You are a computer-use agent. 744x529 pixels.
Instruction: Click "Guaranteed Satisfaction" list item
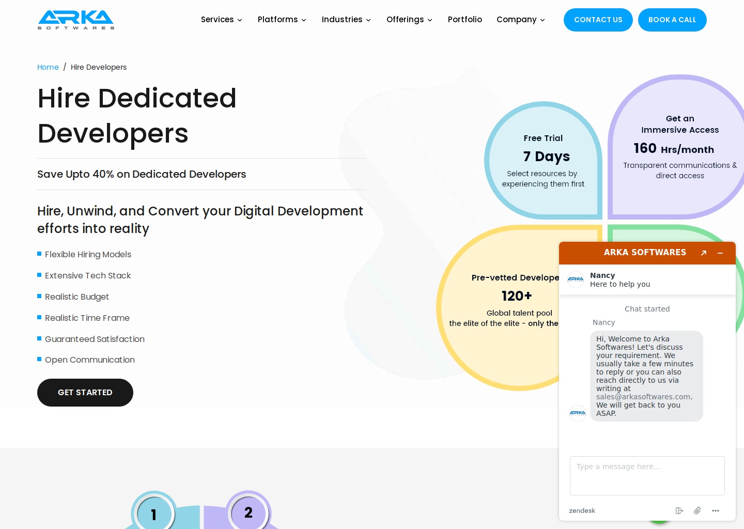coord(95,339)
